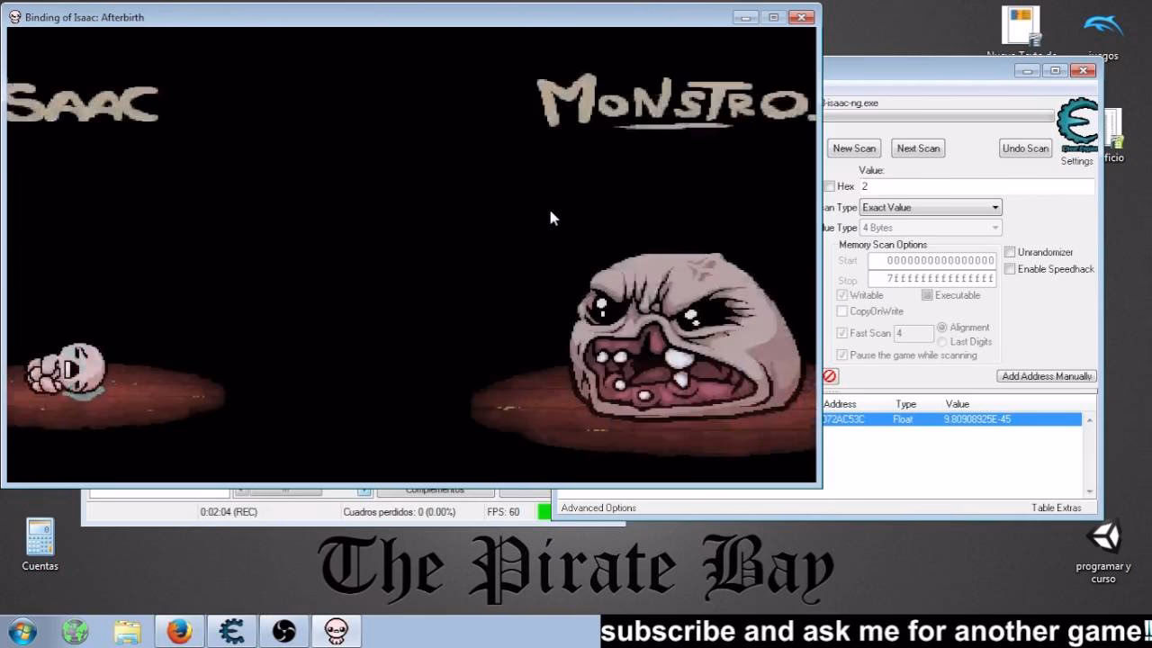Select the 072AC53C Float address row
Screen dimensions: 1152x648
[950, 419]
